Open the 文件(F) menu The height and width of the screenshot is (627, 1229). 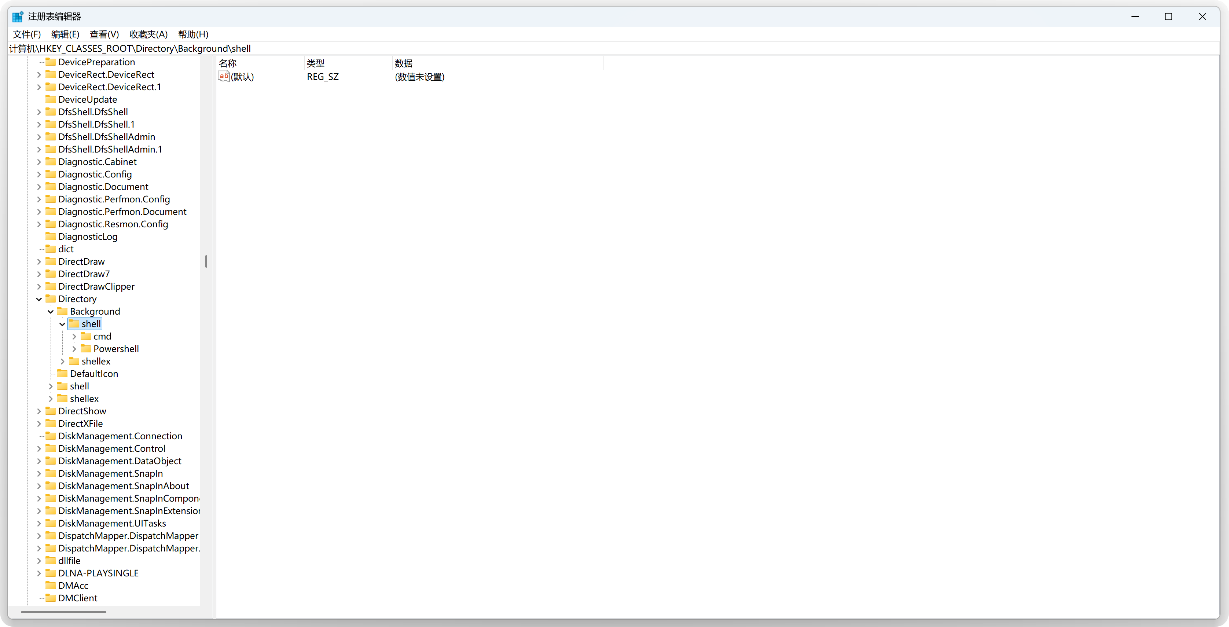pyautogui.click(x=27, y=34)
